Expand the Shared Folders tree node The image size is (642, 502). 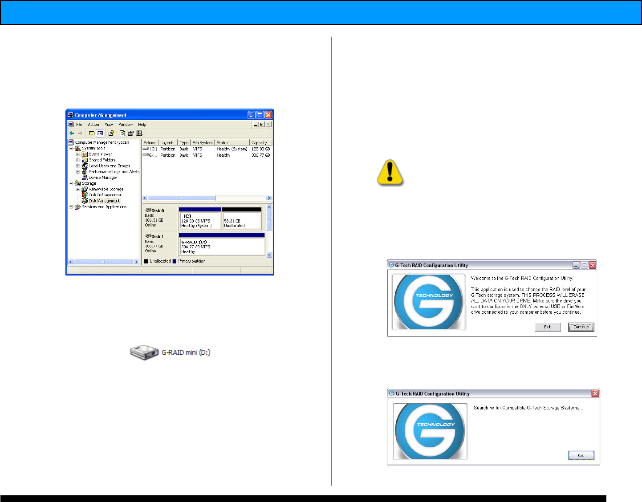[78, 160]
